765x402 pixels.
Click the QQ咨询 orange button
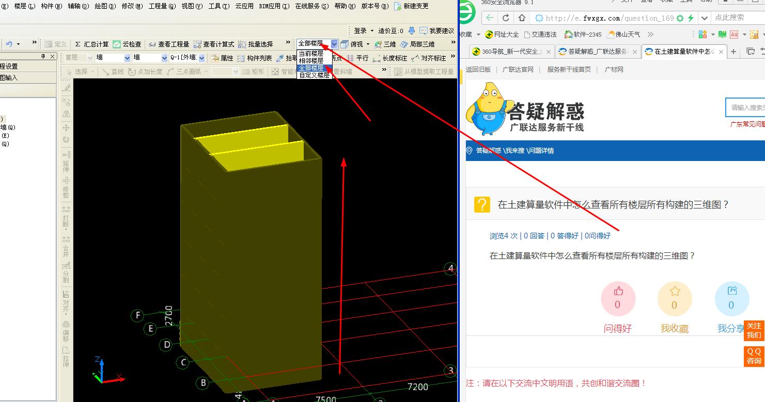(754, 356)
